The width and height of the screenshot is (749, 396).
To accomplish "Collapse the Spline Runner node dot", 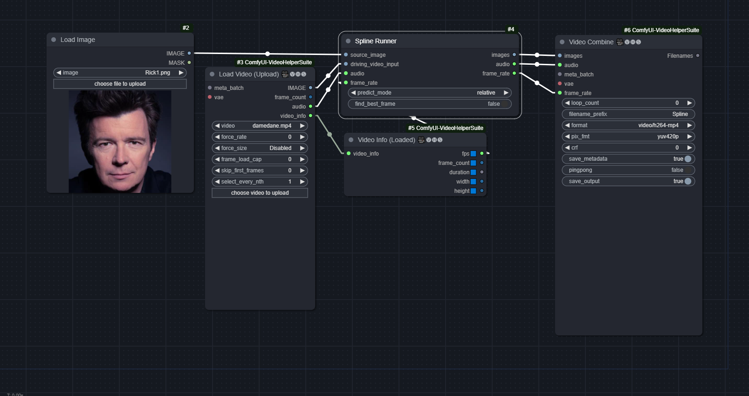I will pos(348,41).
